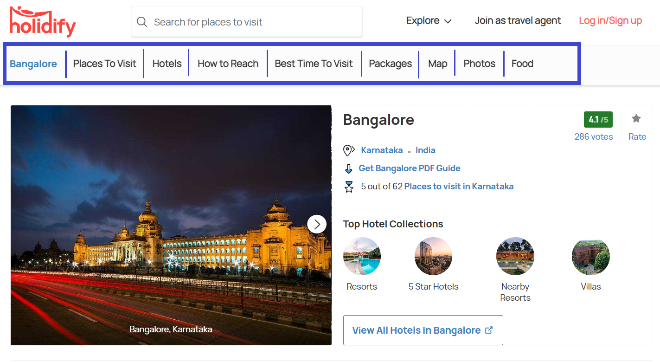Open the Places To Visit tab
The height and width of the screenshot is (362, 660).
(x=105, y=64)
